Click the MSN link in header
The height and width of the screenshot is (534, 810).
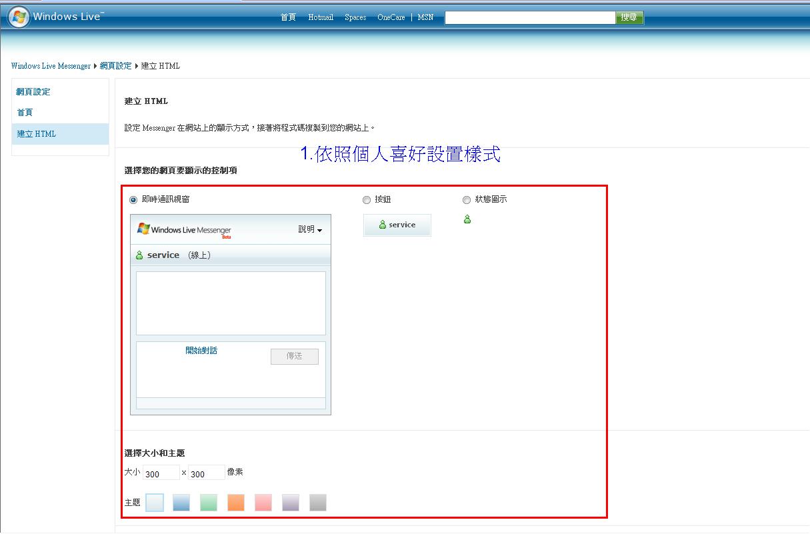[425, 17]
